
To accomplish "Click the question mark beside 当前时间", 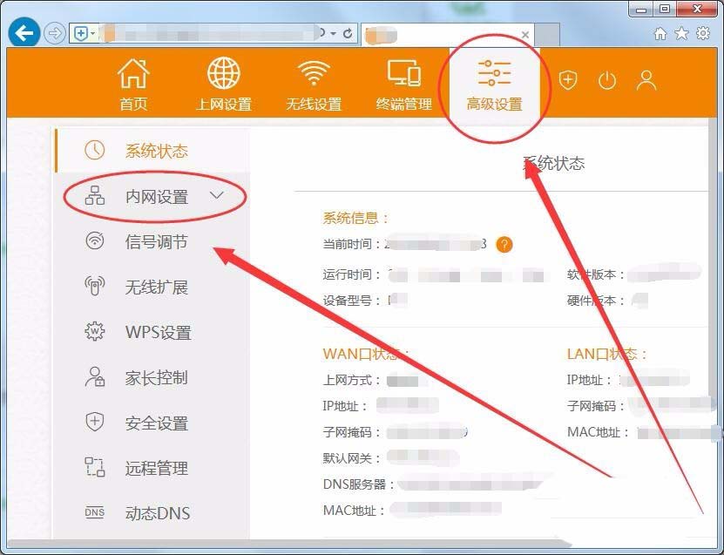I will pos(503,245).
